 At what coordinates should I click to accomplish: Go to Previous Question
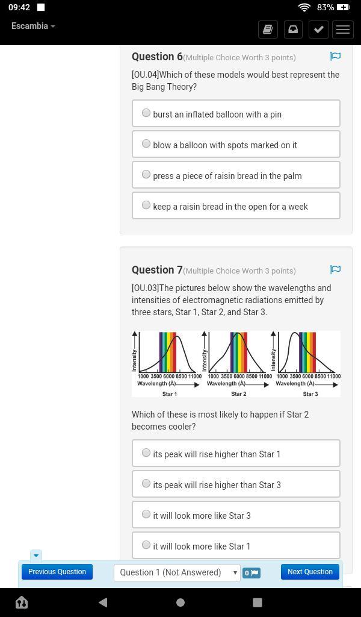click(57, 572)
